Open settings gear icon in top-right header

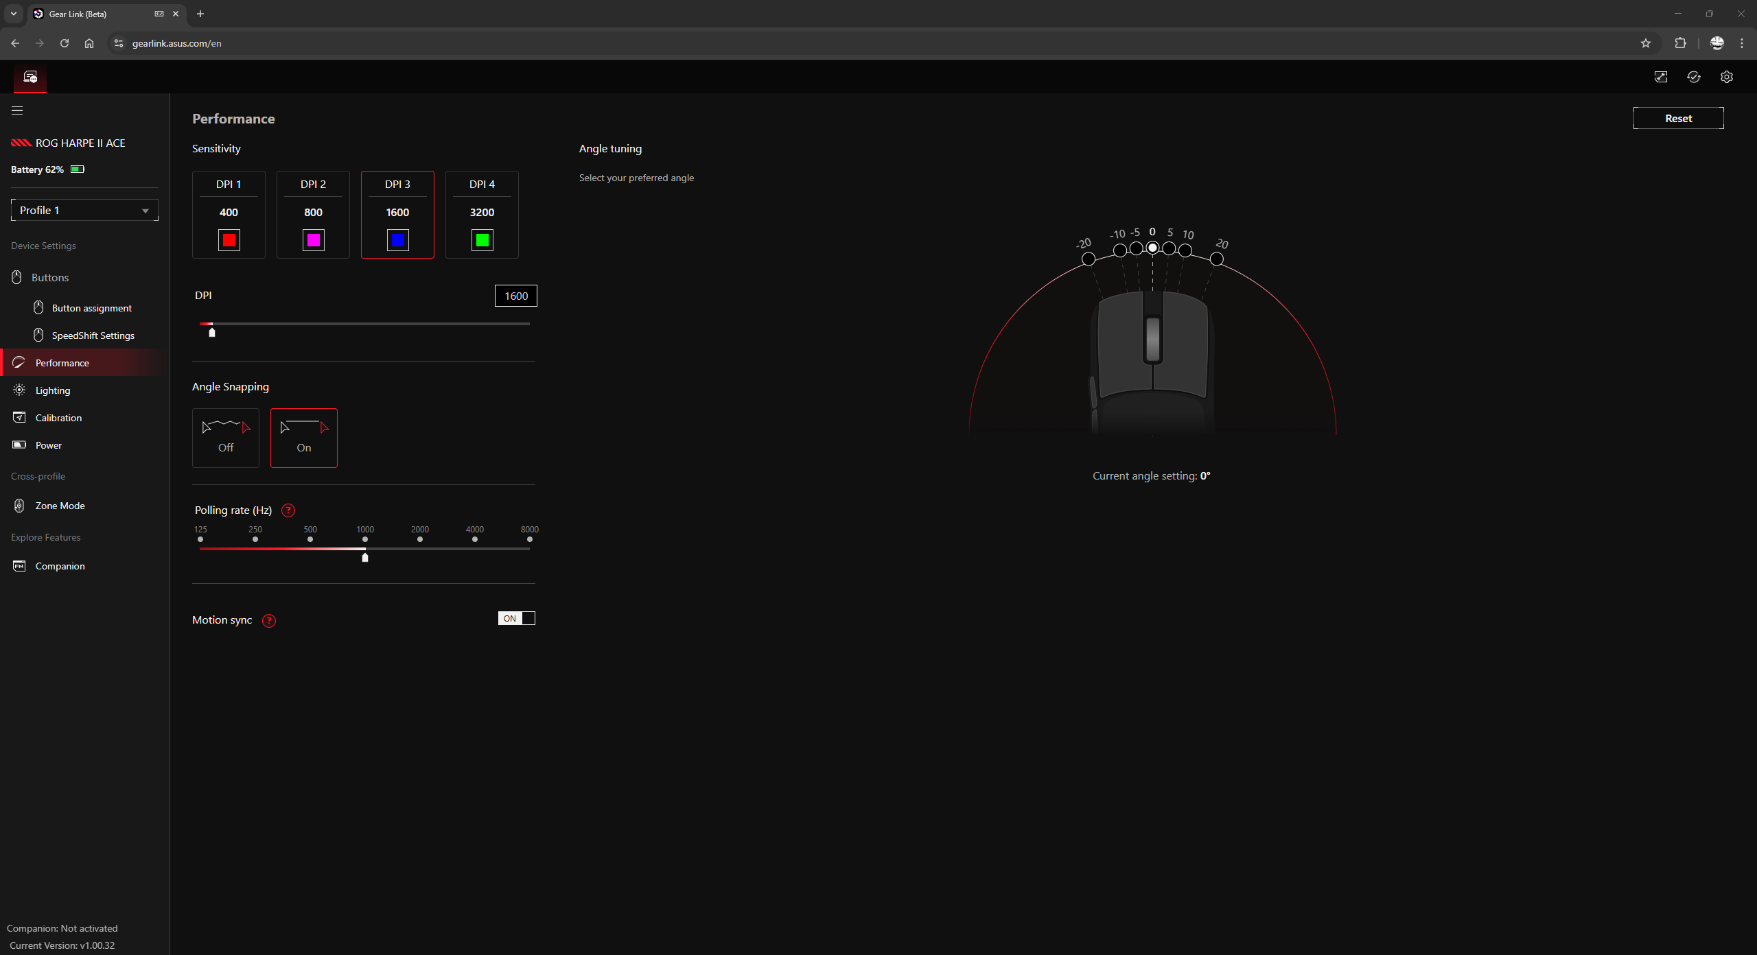coord(1727,77)
